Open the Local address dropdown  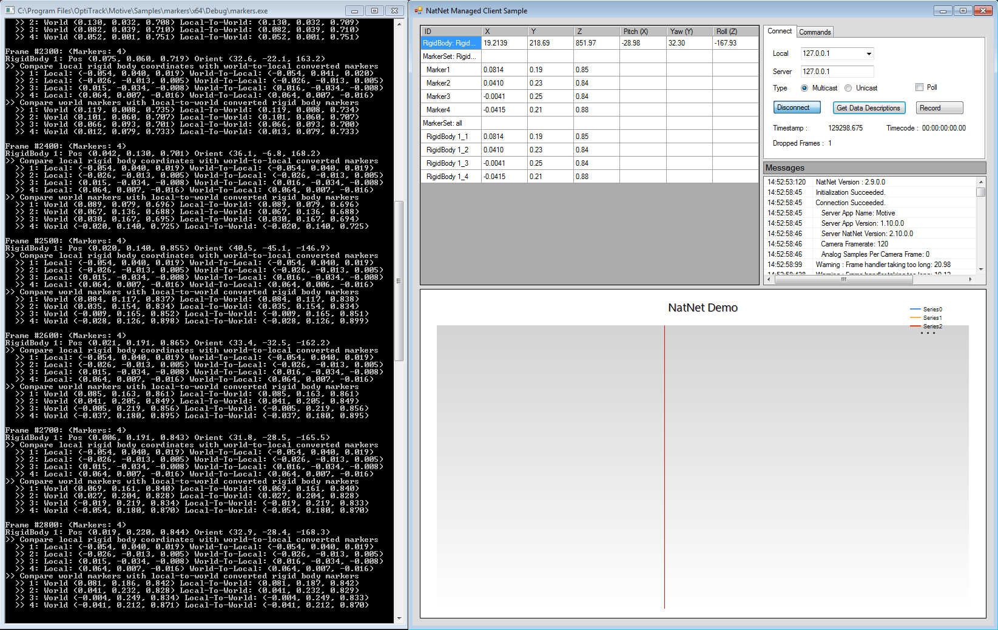click(869, 54)
